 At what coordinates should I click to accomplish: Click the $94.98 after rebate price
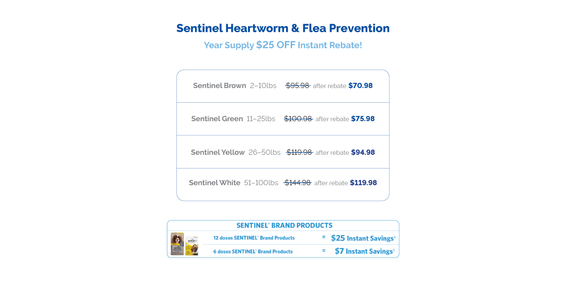coord(363,152)
